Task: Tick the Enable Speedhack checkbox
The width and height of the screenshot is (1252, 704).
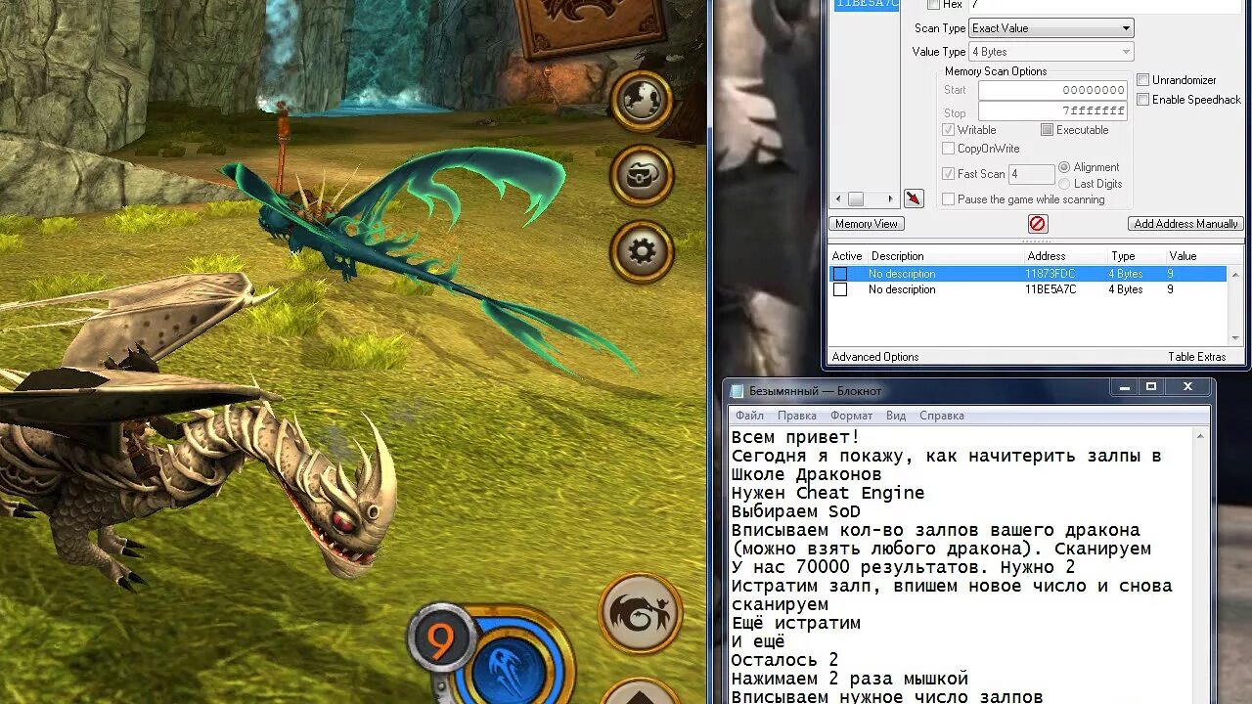Action: click(1143, 100)
